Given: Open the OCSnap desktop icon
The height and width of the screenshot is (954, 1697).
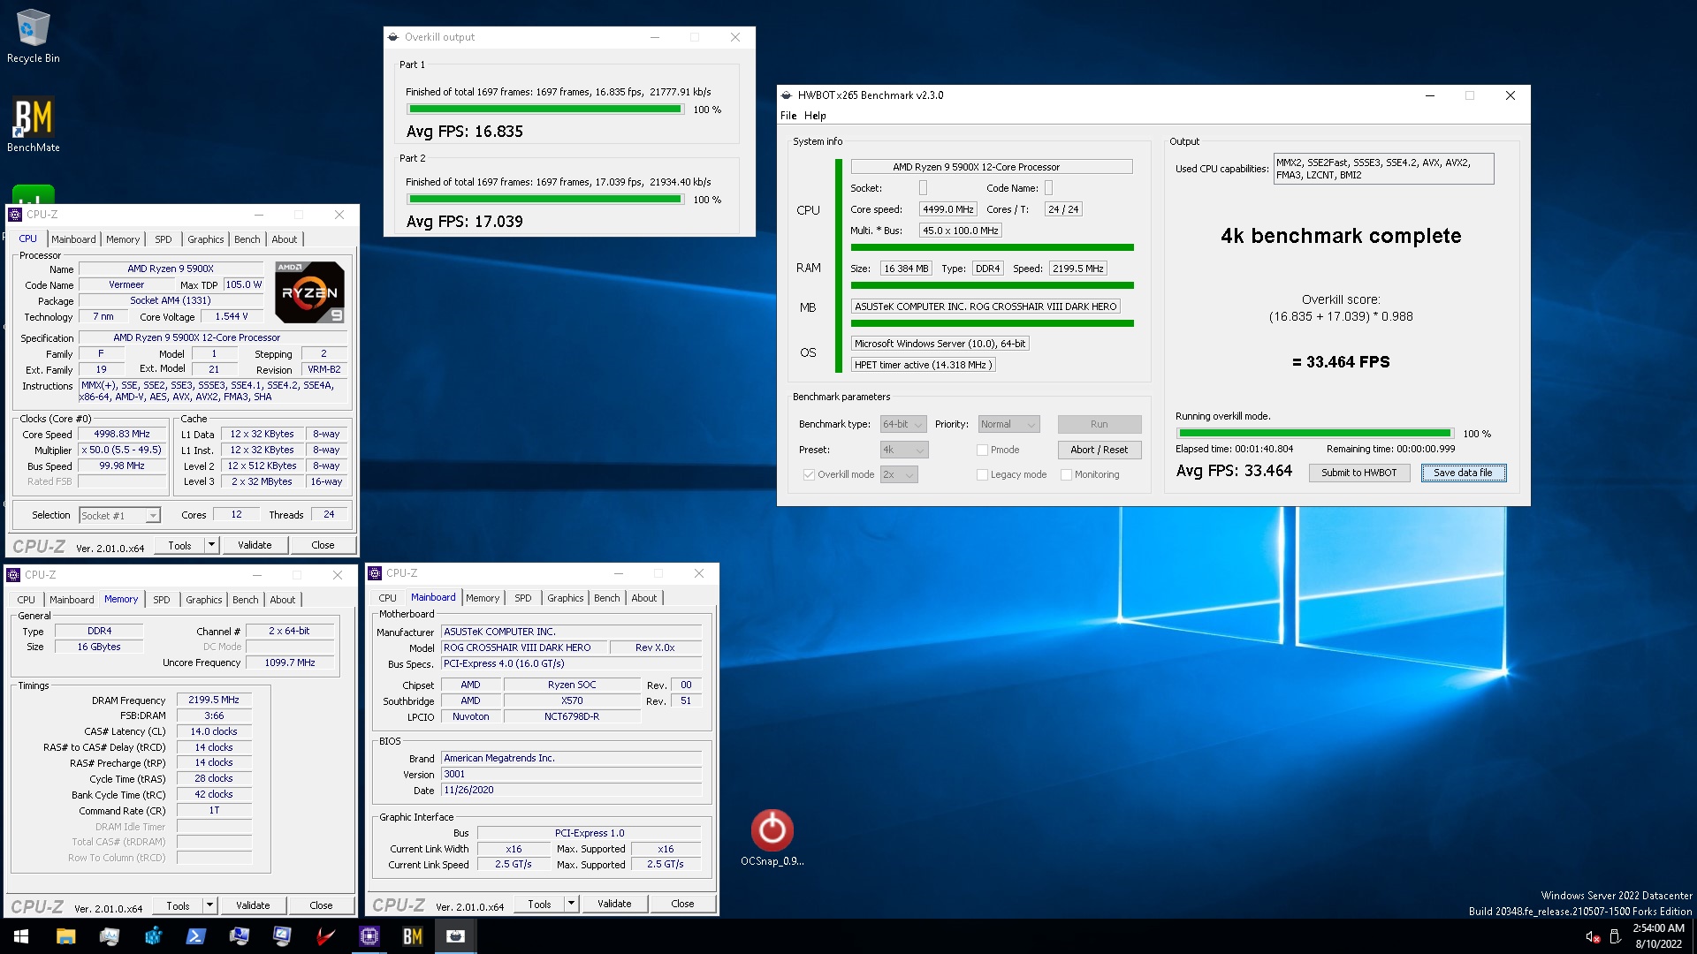Looking at the screenshot, I should tap(772, 837).
